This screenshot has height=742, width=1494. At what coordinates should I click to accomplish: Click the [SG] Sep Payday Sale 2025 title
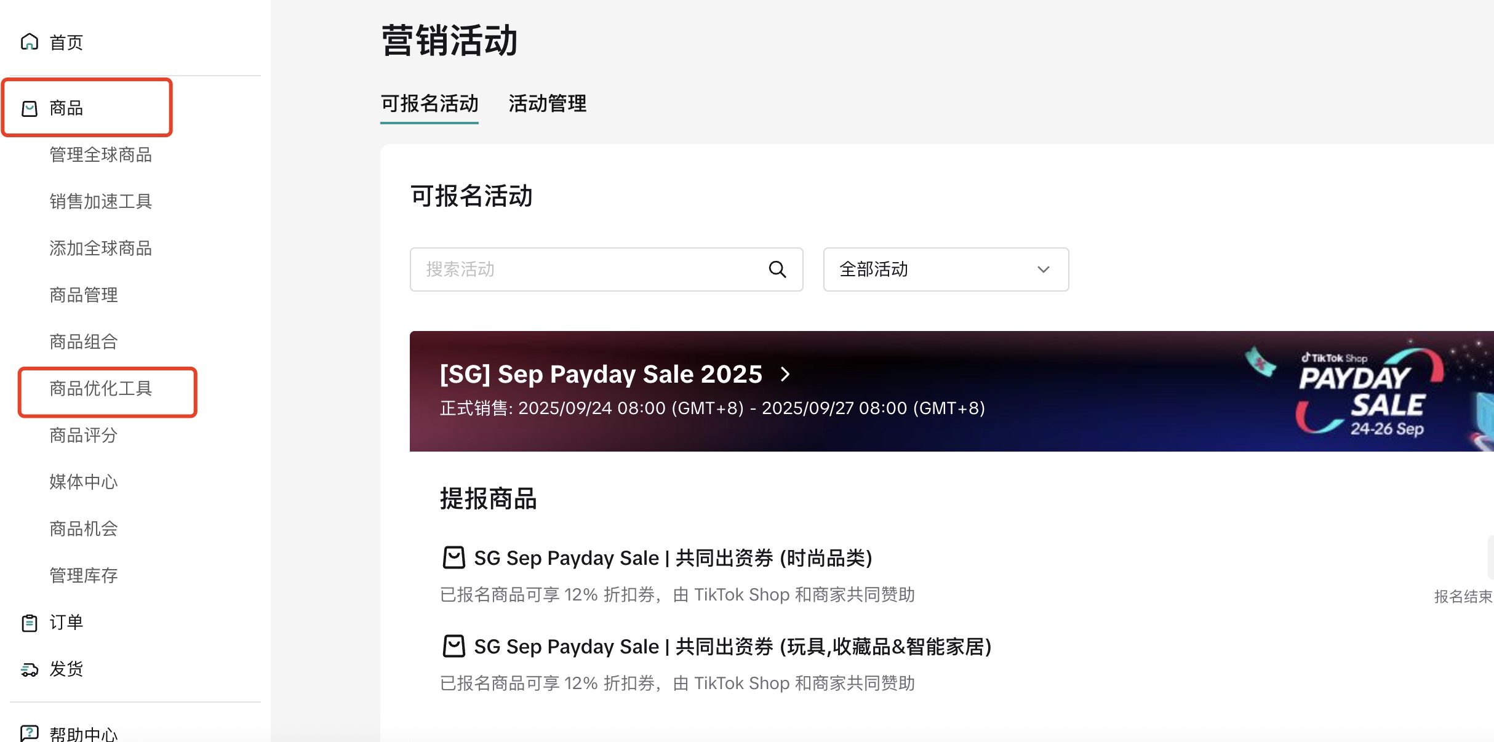[601, 374]
